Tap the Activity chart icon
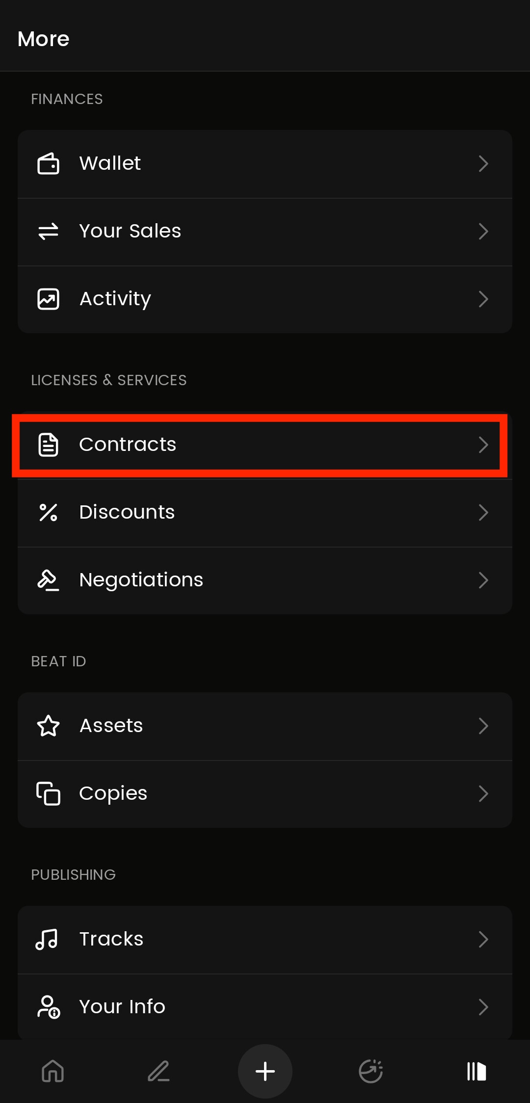 48,299
